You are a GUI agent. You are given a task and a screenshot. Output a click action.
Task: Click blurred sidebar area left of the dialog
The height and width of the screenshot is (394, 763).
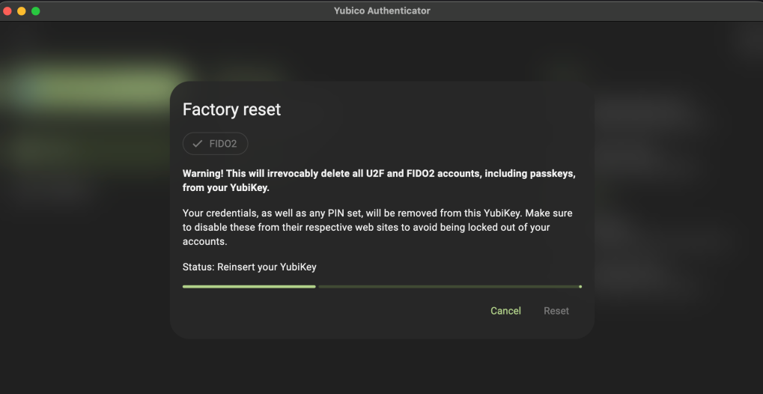tap(82, 225)
